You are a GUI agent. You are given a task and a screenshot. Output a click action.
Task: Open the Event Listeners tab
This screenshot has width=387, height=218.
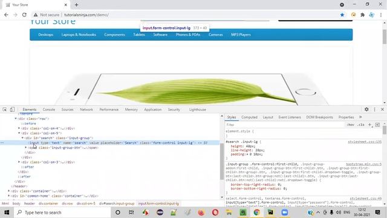click(290, 117)
